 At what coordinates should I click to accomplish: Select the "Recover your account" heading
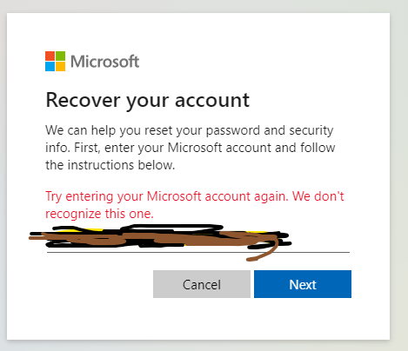pos(147,101)
